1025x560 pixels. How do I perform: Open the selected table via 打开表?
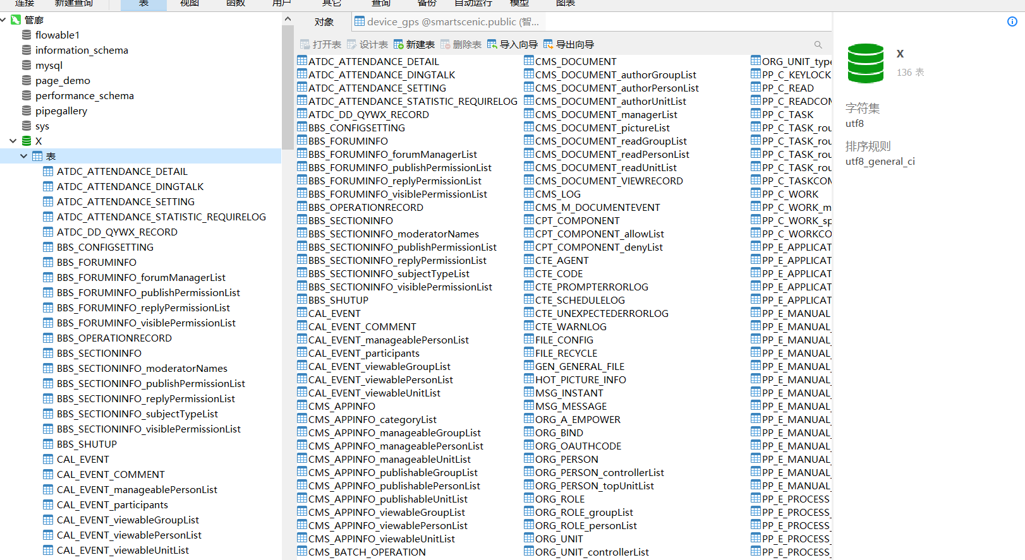click(320, 44)
